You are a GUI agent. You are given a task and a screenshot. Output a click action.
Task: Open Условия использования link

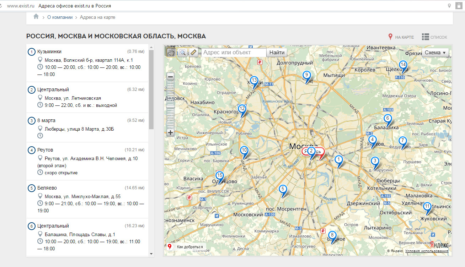tap(427, 251)
